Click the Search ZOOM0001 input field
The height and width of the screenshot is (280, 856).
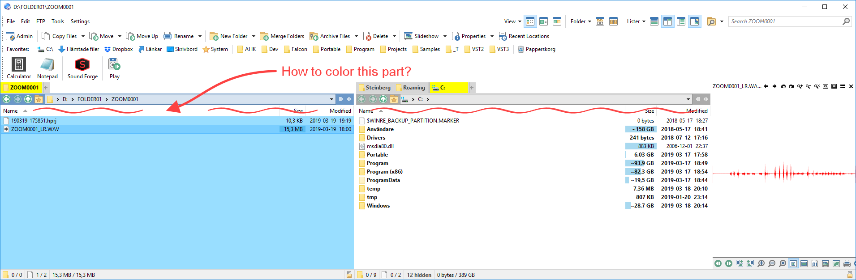point(785,21)
